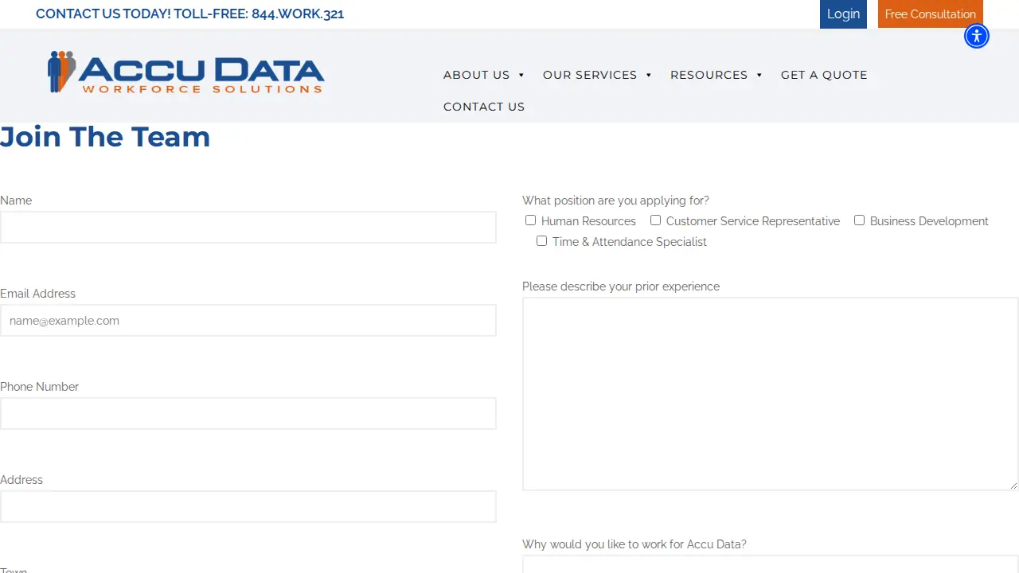Click the Join The Team heading
This screenshot has width=1019, height=573.
point(105,137)
